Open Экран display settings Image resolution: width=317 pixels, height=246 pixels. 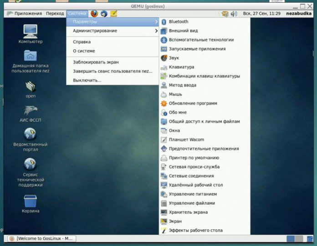click(x=205, y=221)
